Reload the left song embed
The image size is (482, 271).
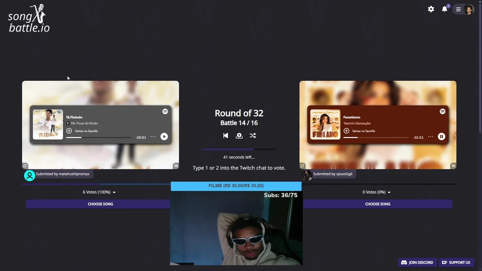(25, 166)
